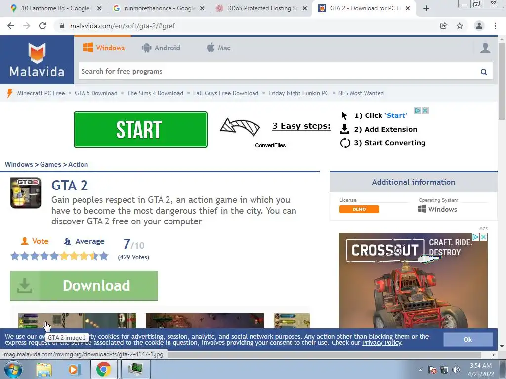Click the green Download button

click(x=84, y=286)
